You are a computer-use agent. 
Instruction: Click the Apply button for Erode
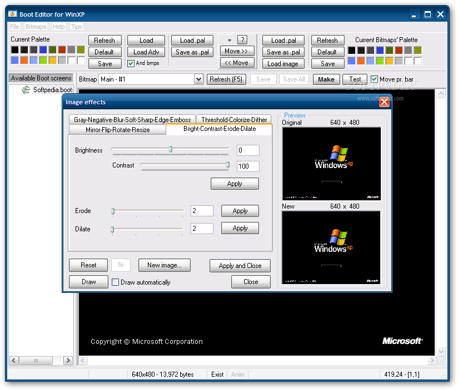pyautogui.click(x=240, y=211)
